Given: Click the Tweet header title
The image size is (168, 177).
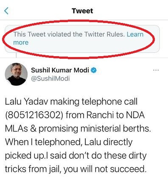Looking at the screenshot, I should [82, 11].
